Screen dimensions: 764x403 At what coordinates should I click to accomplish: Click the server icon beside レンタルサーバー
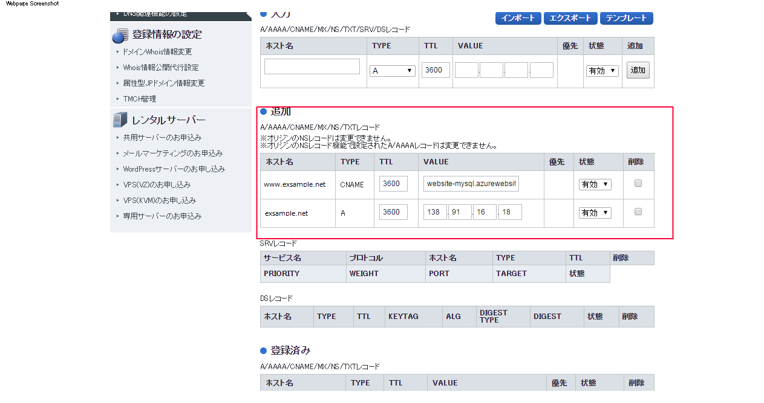click(x=120, y=120)
